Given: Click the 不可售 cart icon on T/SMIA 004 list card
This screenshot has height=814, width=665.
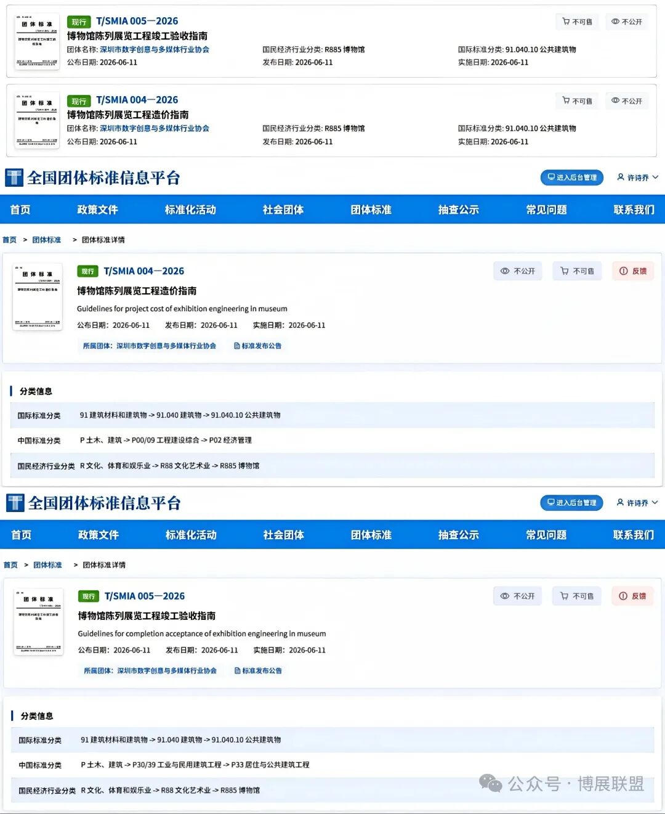Looking at the screenshot, I should point(577,100).
